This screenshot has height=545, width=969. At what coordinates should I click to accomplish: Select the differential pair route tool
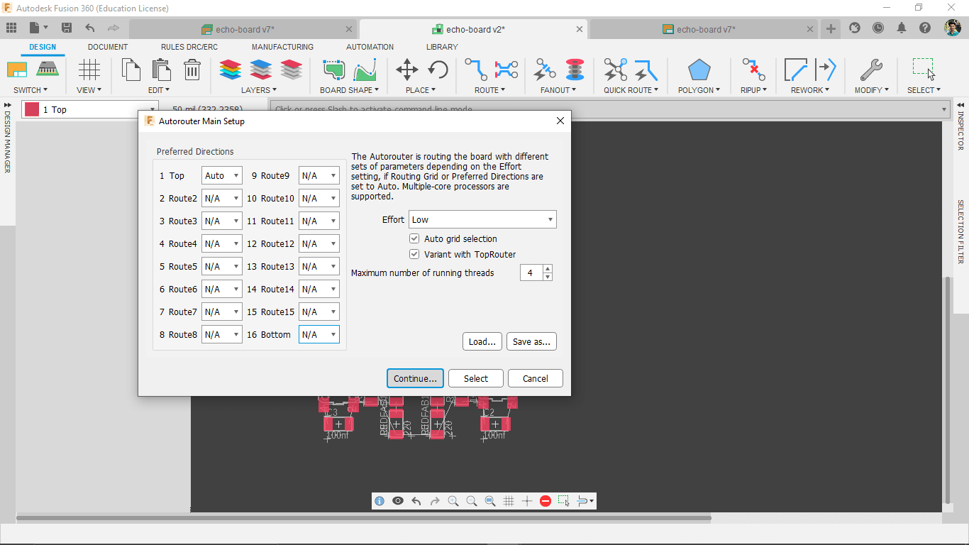[506, 70]
